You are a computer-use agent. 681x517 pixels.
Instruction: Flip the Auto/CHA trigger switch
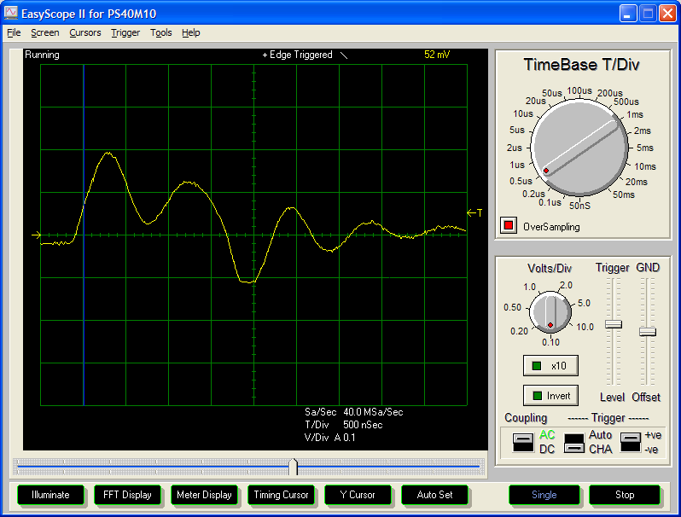574,443
